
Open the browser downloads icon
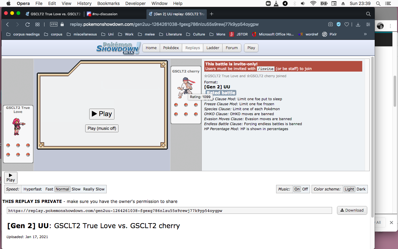[358, 24]
